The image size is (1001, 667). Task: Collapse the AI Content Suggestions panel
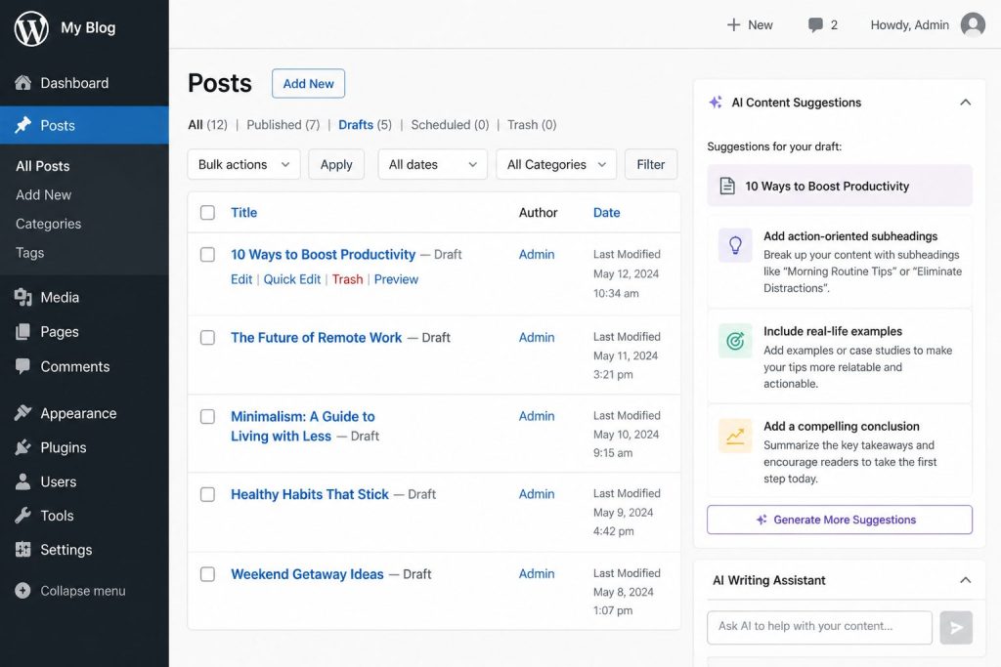coord(965,102)
